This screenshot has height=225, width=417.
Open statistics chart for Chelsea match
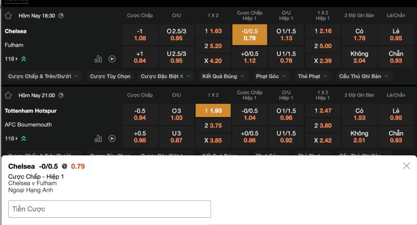click(98, 59)
